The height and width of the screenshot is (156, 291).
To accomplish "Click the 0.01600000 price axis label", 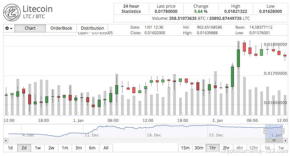I will click(275, 103).
